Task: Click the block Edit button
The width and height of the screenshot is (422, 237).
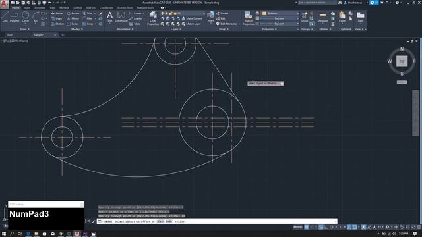Action: pos(220,18)
